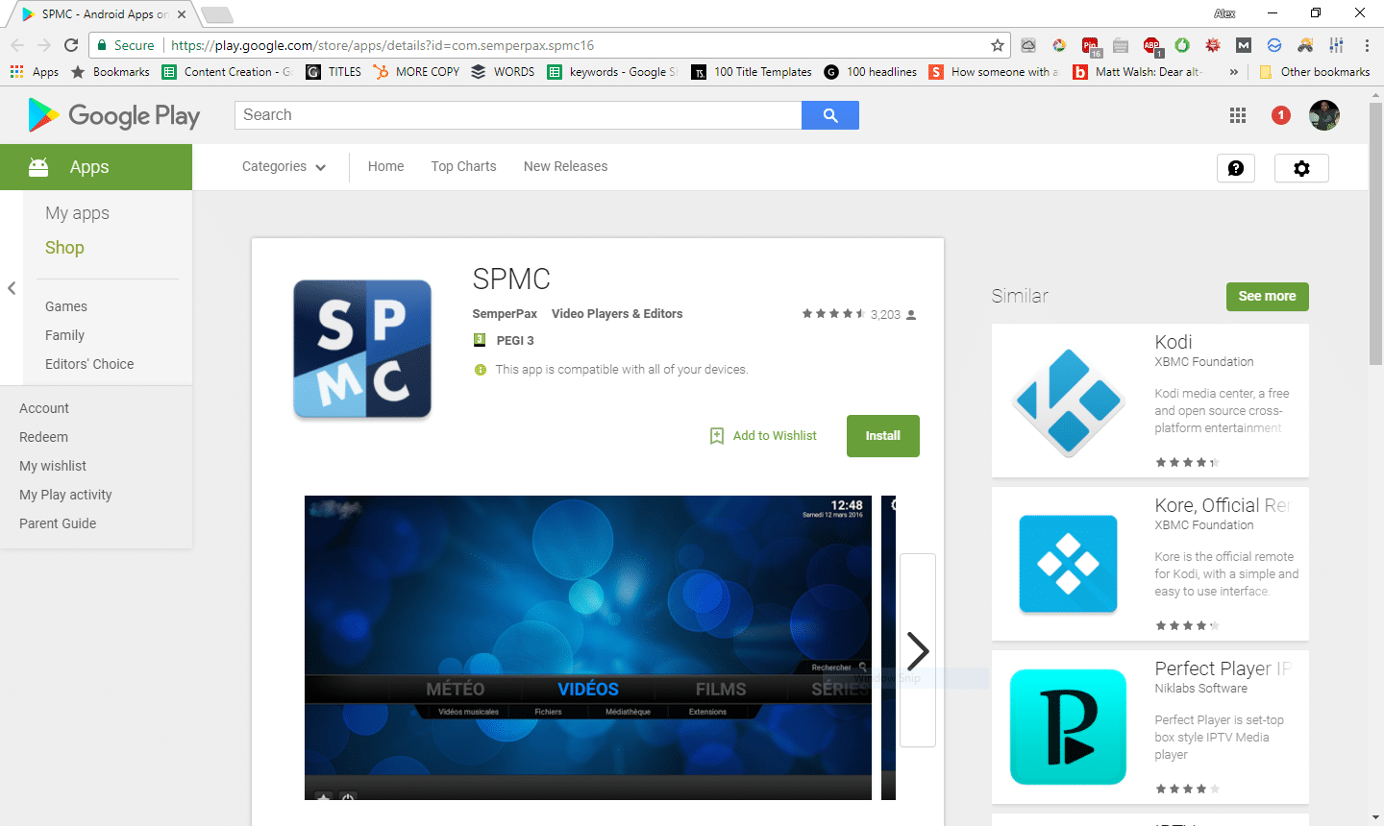Select the SPMC browser tab
This screenshot has width=1384, height=826.
tap(102, 14)
